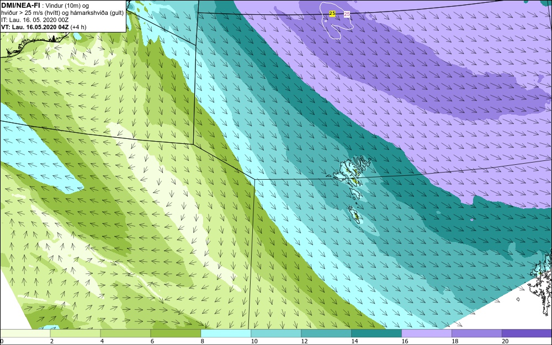Click the legend scale value 16
The height and width of the screenshot is (345, 552).
point(405,341)
